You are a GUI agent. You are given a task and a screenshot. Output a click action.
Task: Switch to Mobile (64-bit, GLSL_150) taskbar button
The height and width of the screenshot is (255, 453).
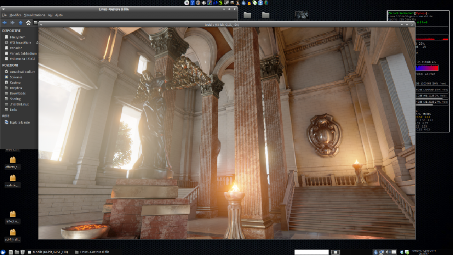click(48, 252)
